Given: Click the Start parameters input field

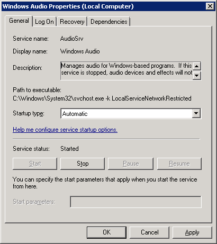Looking at the screenshot, I should (x=135, y=202).
